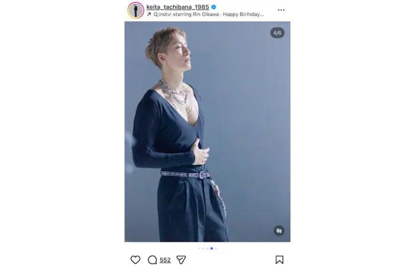
Task: Save the post with the bookmark icon
Action: tap(279, 260)
